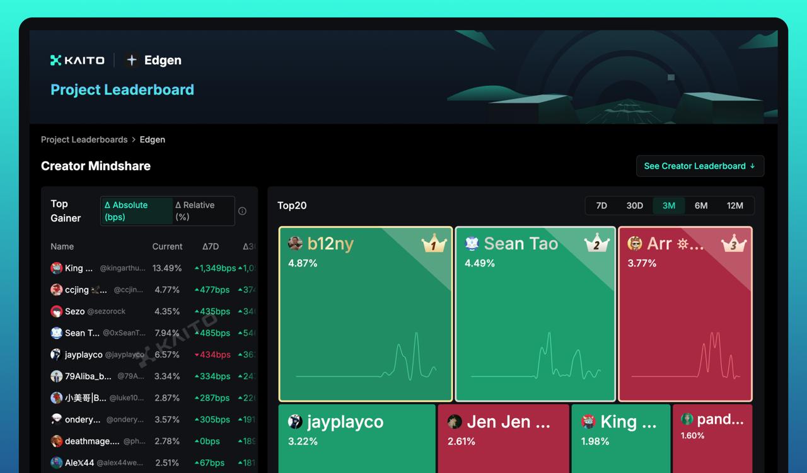The height and width of the screenshot is (473, 807).
Task: Switch to Relative (%) mode
Action: pos(202,211)
